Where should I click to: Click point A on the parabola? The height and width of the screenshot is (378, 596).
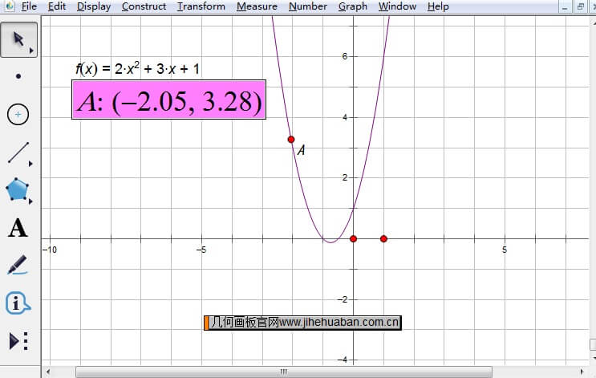[291, 140]
